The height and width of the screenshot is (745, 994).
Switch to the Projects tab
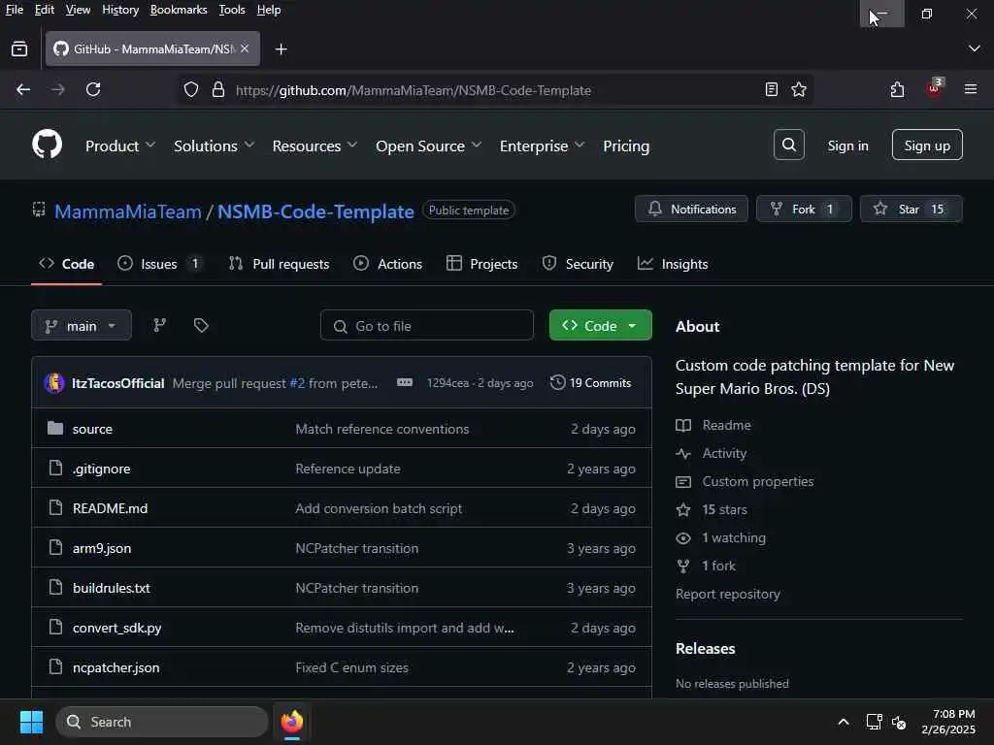pos(481,264)
